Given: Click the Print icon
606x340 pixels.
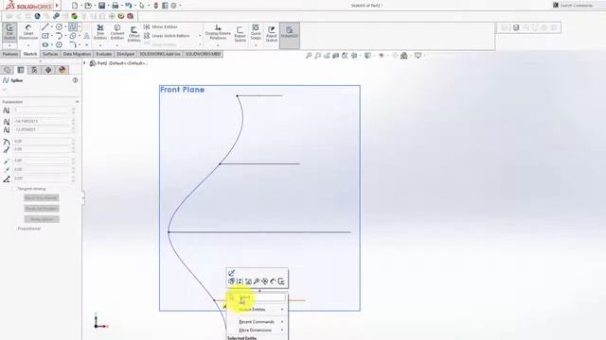Looking at the screenshot, I should point(116,6).
